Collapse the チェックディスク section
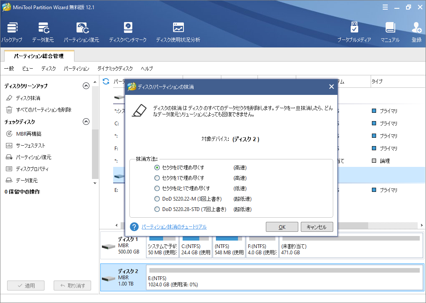Viewport: 426px width, 303px height. click(x=86, y=122)
